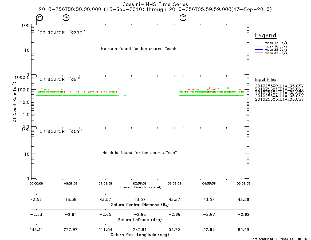Viewport: 311px width, 240px height.
Task: Click the -2.63 latitude value
Action: tap(36, 215)
